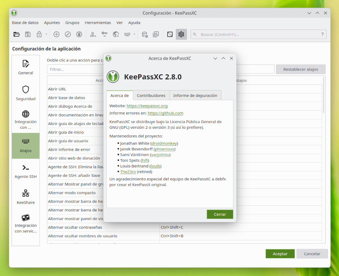Click the password generator dice icon

(x=170, y=34)
